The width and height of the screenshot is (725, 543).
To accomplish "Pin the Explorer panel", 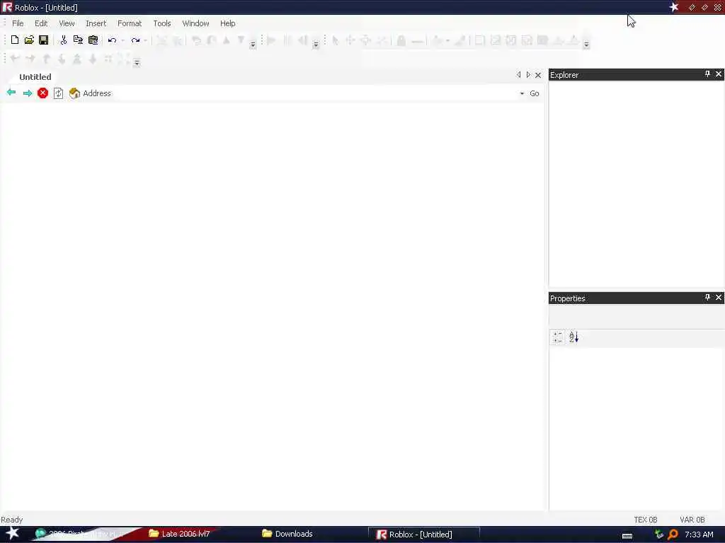I will pyautogui.click(x=707, y=74).
